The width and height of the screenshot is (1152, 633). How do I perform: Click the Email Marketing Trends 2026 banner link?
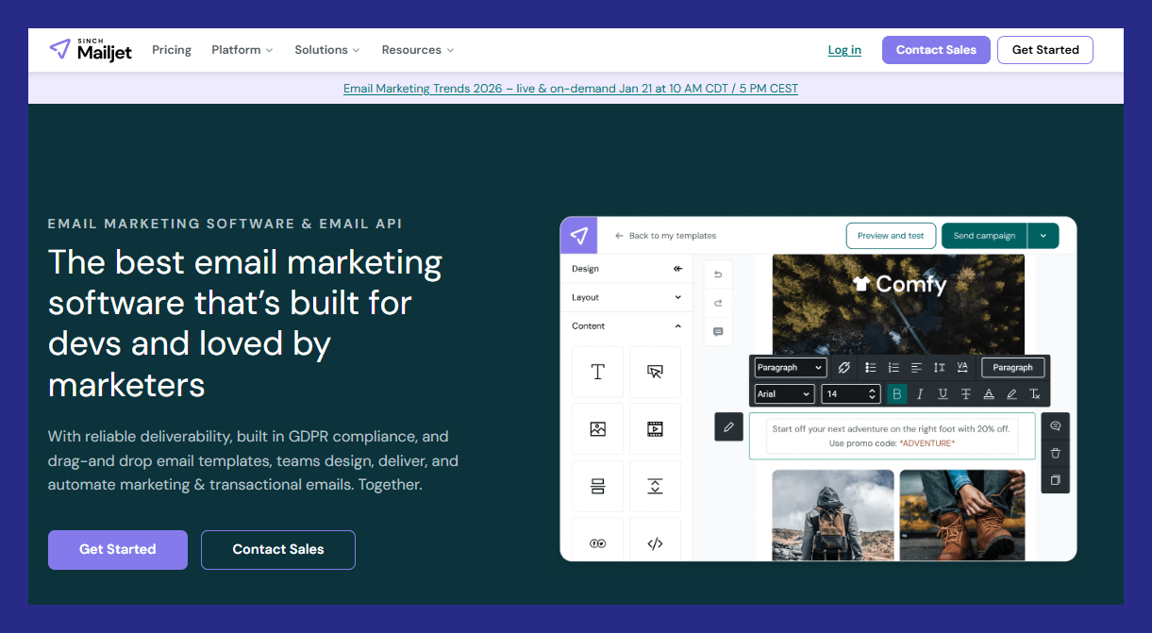coord(571,89)
